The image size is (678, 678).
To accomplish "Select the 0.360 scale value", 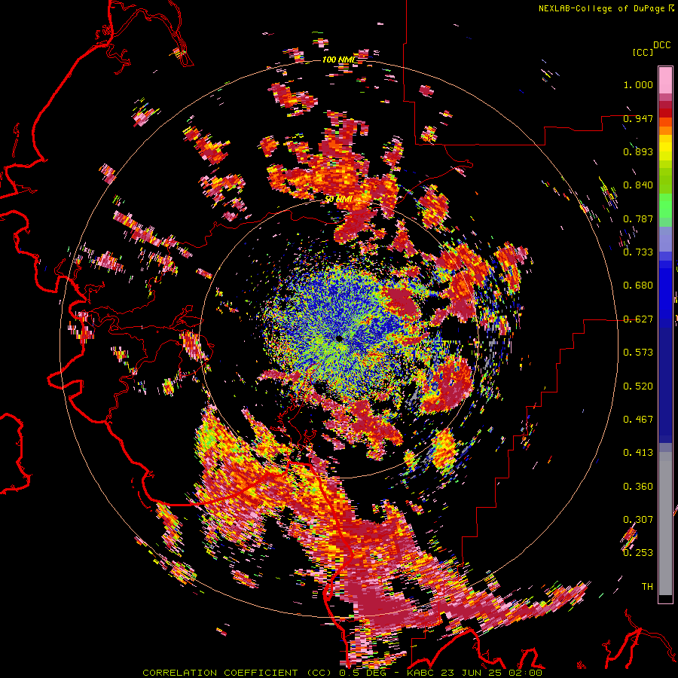I will click(x=638, y=487).
